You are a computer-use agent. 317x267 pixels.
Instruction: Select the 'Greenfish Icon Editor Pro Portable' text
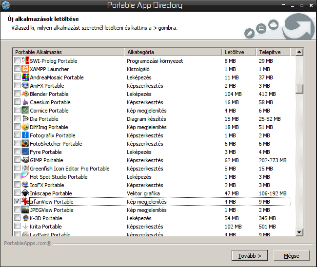tap(70, 169)
